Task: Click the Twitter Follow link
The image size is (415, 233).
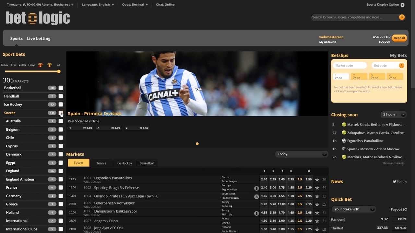Action: click(x=400, y=182)
